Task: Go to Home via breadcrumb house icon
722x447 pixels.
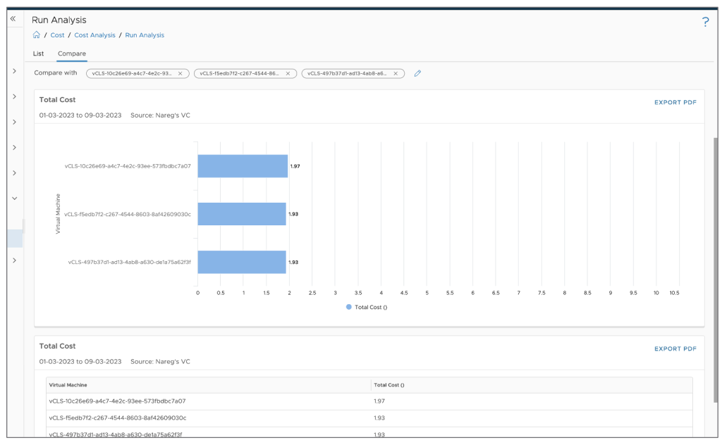Action: pyautogui.click(x=36, y=35)
